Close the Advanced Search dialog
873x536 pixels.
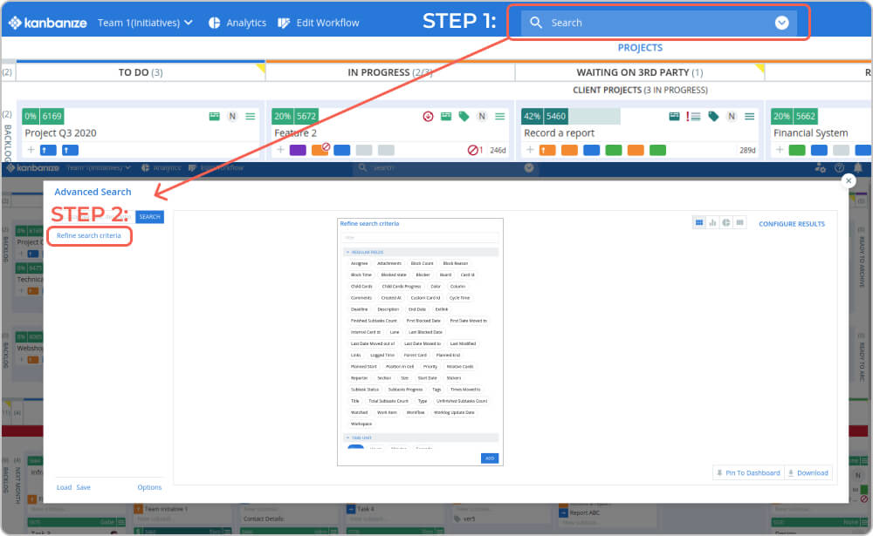(849, 180)
